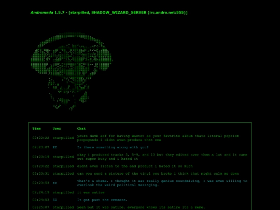Click the 'Chat' column header
This screenshot has width=280, height=210.
(x=81, y=129)
